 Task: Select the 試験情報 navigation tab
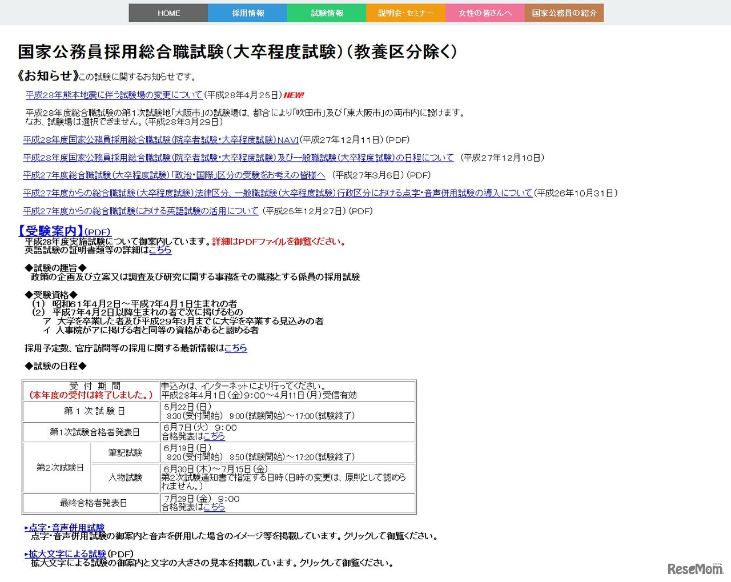(x=327, y=13)
